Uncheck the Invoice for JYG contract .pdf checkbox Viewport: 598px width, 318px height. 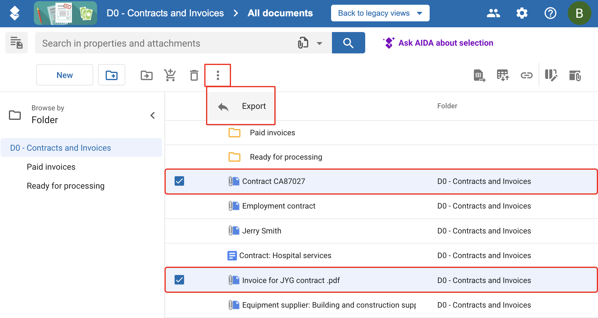(179, 280)
